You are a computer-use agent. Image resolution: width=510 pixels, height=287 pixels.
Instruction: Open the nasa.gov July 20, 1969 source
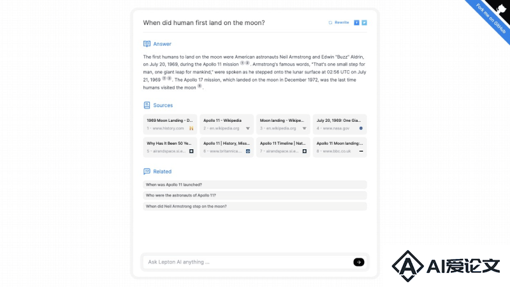[x=340, y=124]
